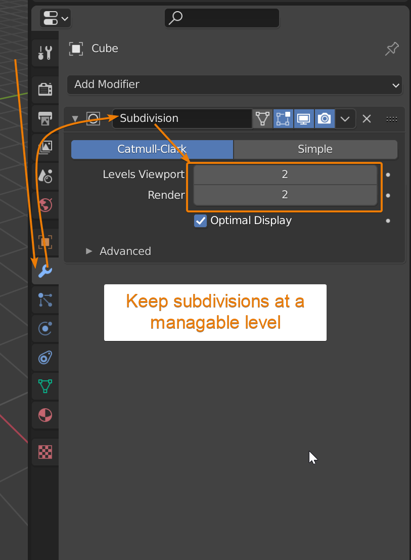Open the Material properties tab
This screenshot has width=411, height=560.
coord(45,416)
